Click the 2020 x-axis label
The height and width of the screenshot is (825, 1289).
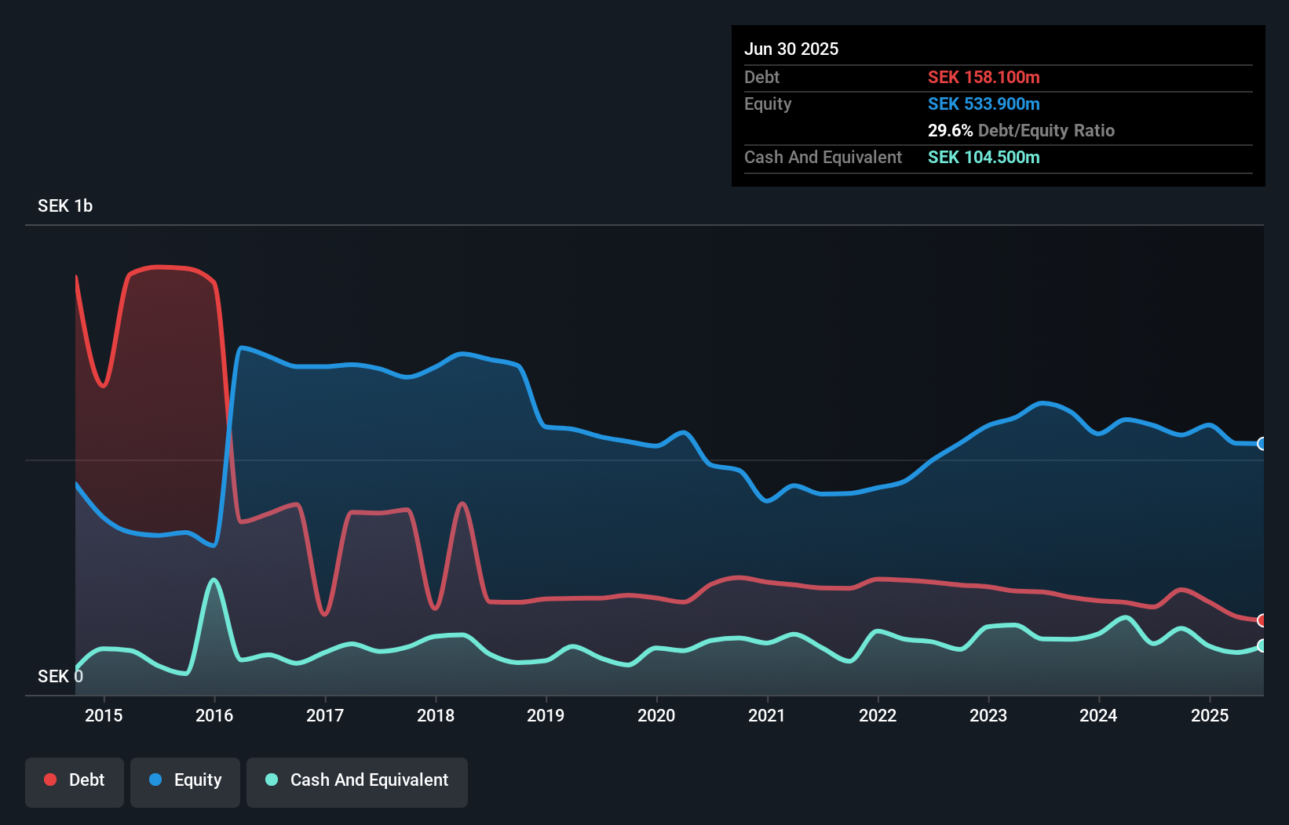tap(656, 715)
